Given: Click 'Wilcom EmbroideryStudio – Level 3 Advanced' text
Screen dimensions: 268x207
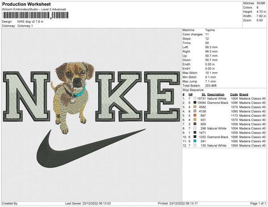Looking at the screenshot, I should tap(34, 9).
